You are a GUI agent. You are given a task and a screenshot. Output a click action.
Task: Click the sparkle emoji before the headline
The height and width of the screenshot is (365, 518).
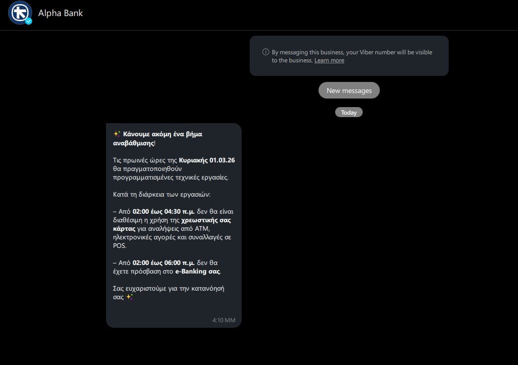coord(117,134)
